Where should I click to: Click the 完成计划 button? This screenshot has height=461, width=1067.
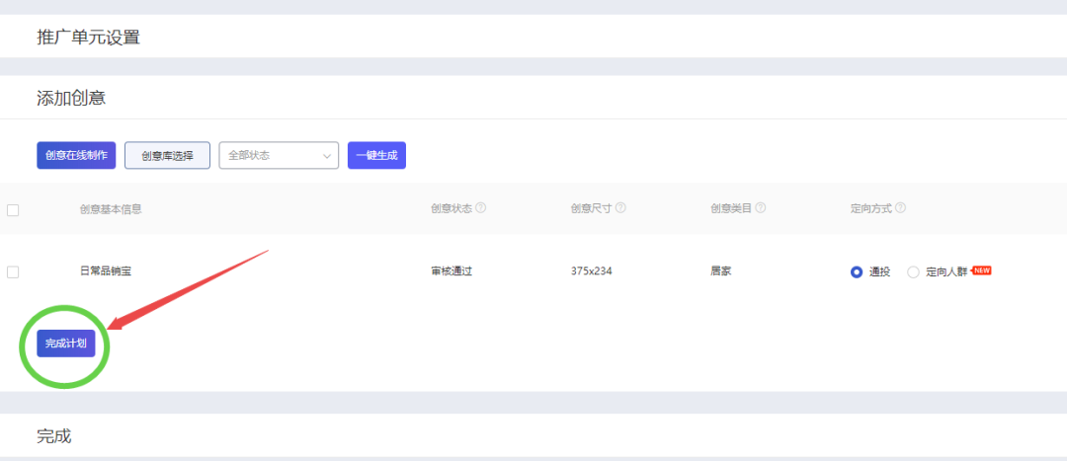[x=66, y=344]
